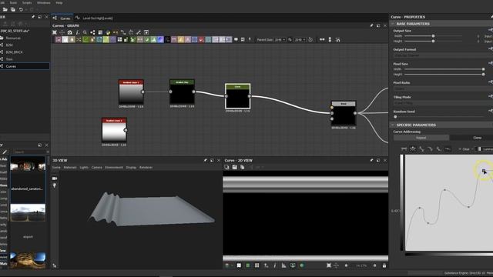Collapse the BASE PARAMETERS section
493x277 pixels.
(x=392, y=24)
